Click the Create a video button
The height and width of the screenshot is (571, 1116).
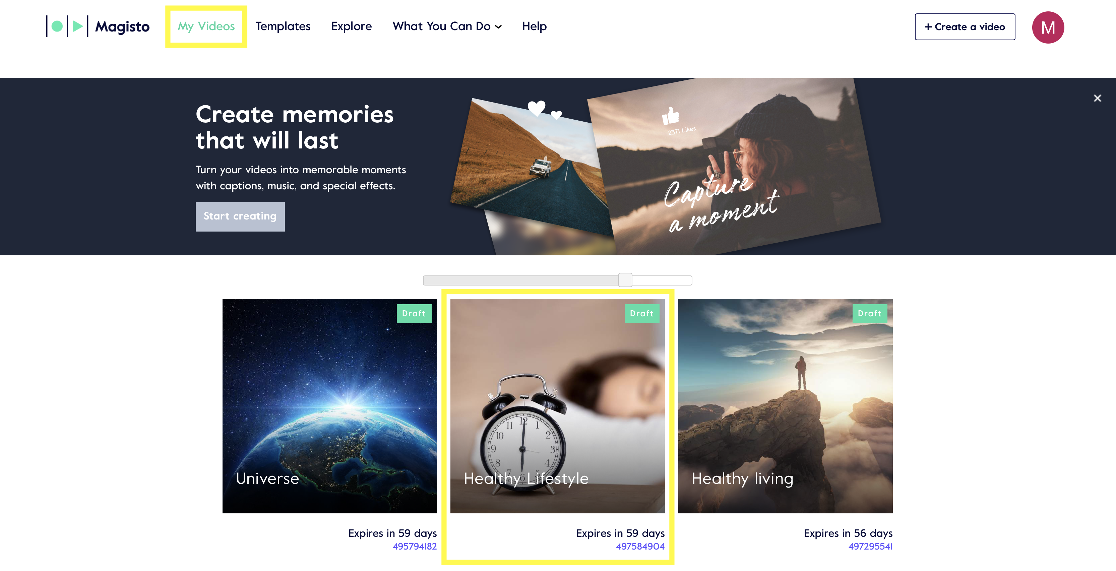[x=965, y=27]
